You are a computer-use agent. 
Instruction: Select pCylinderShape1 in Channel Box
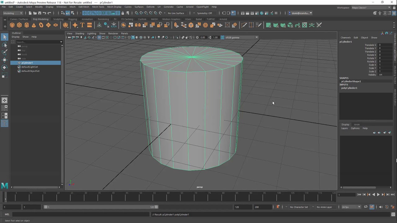pos(351,81)
